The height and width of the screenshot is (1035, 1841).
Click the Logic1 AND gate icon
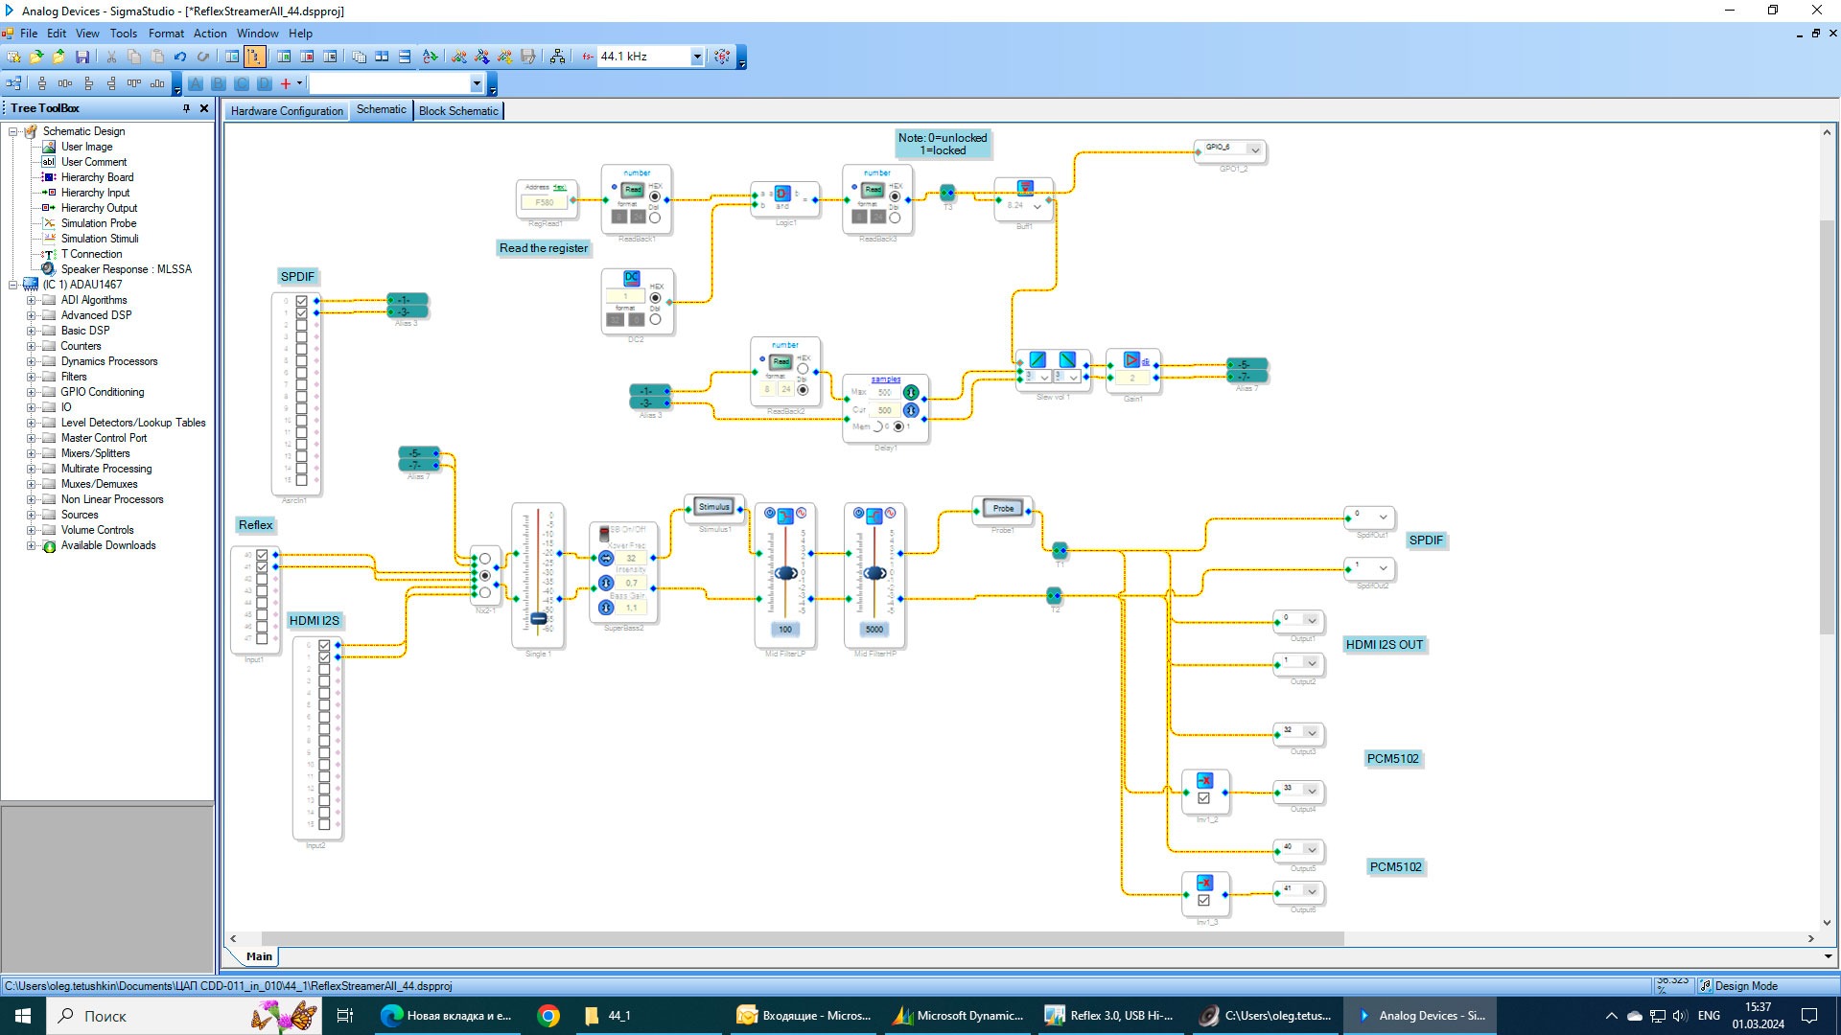pos(781,194)
